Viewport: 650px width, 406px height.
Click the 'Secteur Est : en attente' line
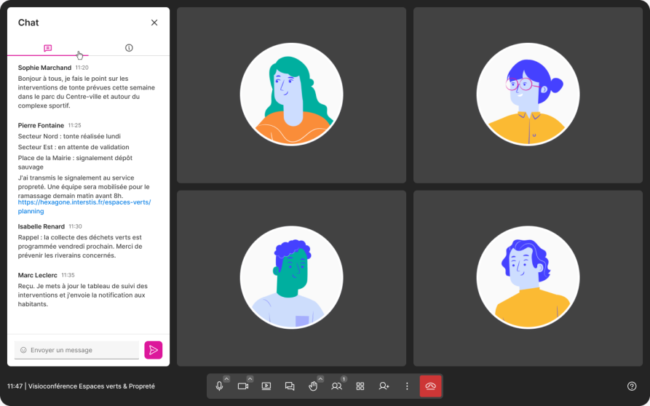74,147
